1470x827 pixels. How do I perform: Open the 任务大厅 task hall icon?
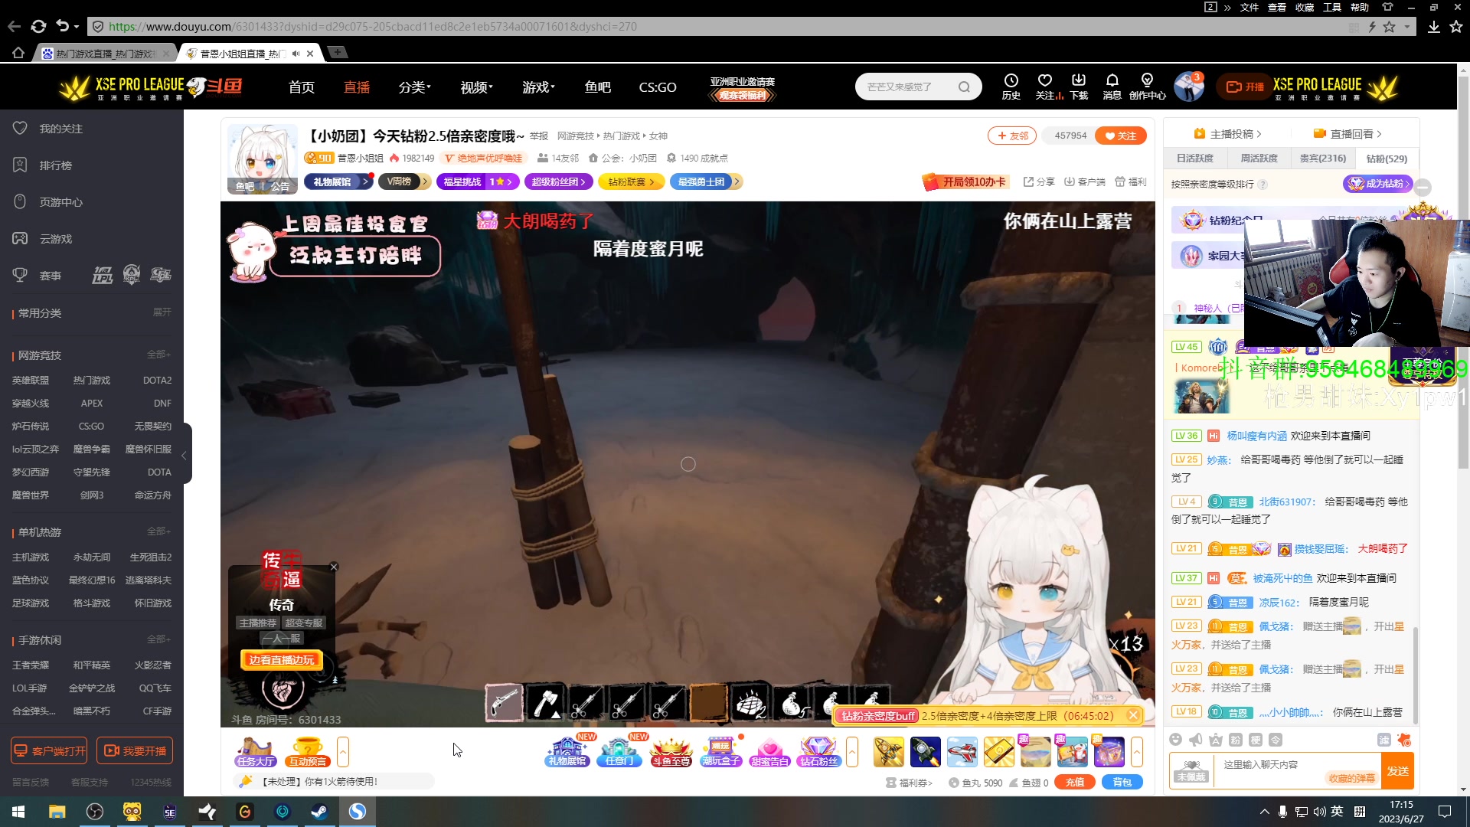click(255, 751)
